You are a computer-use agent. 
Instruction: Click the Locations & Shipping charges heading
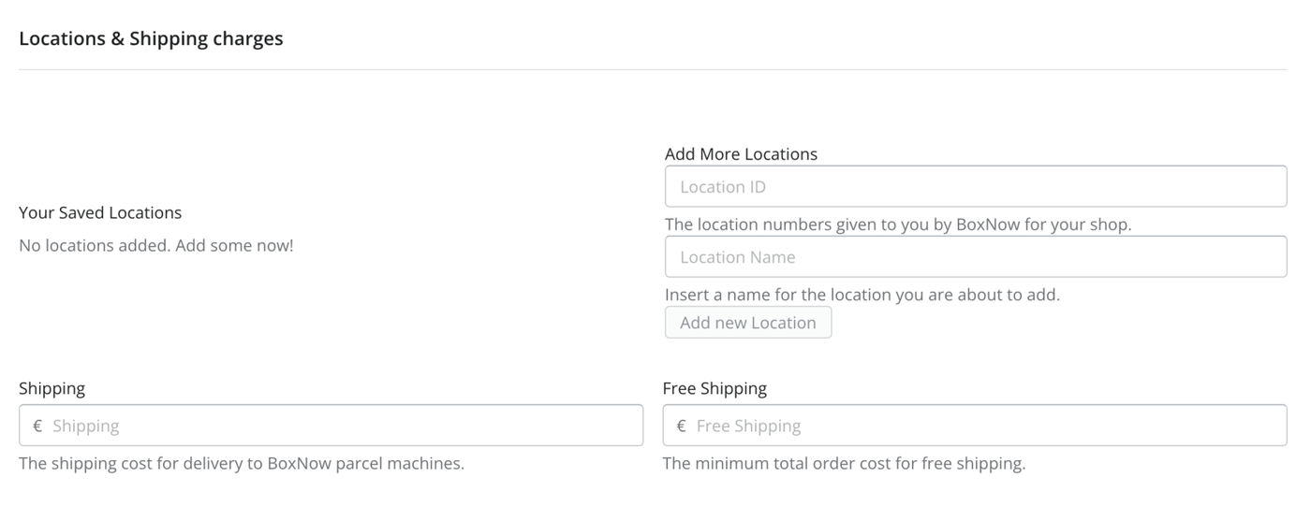[x=151, y=38]
